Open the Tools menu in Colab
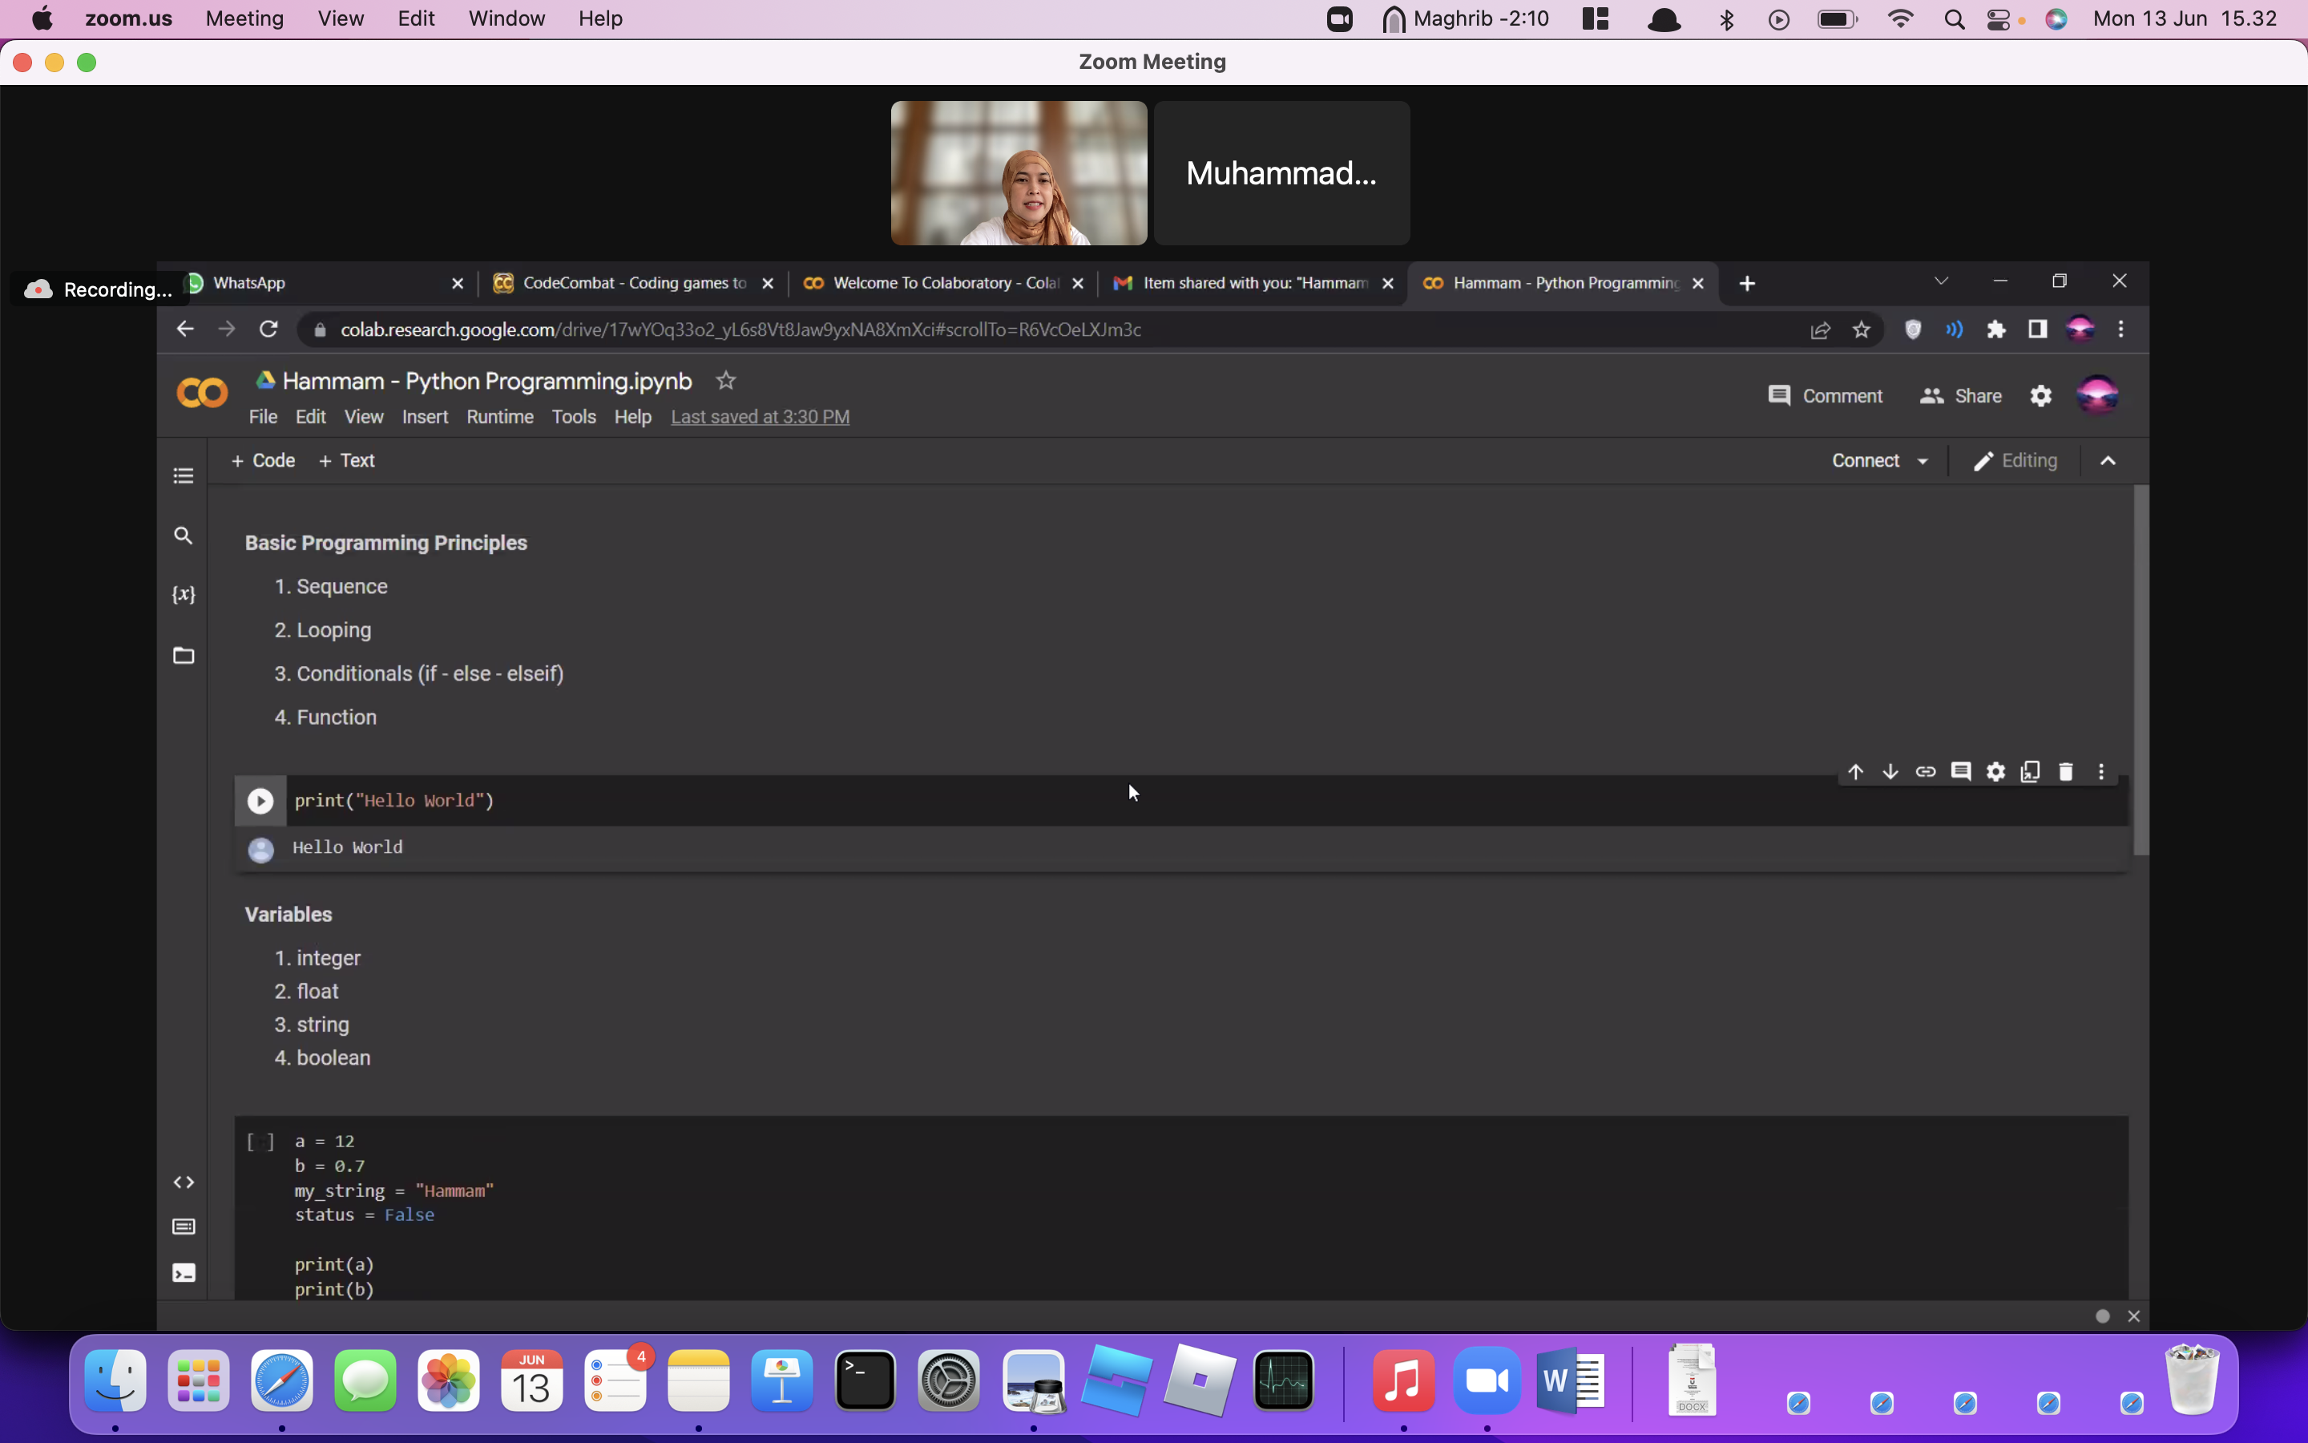2308x1443 pixels. point(573,417)
